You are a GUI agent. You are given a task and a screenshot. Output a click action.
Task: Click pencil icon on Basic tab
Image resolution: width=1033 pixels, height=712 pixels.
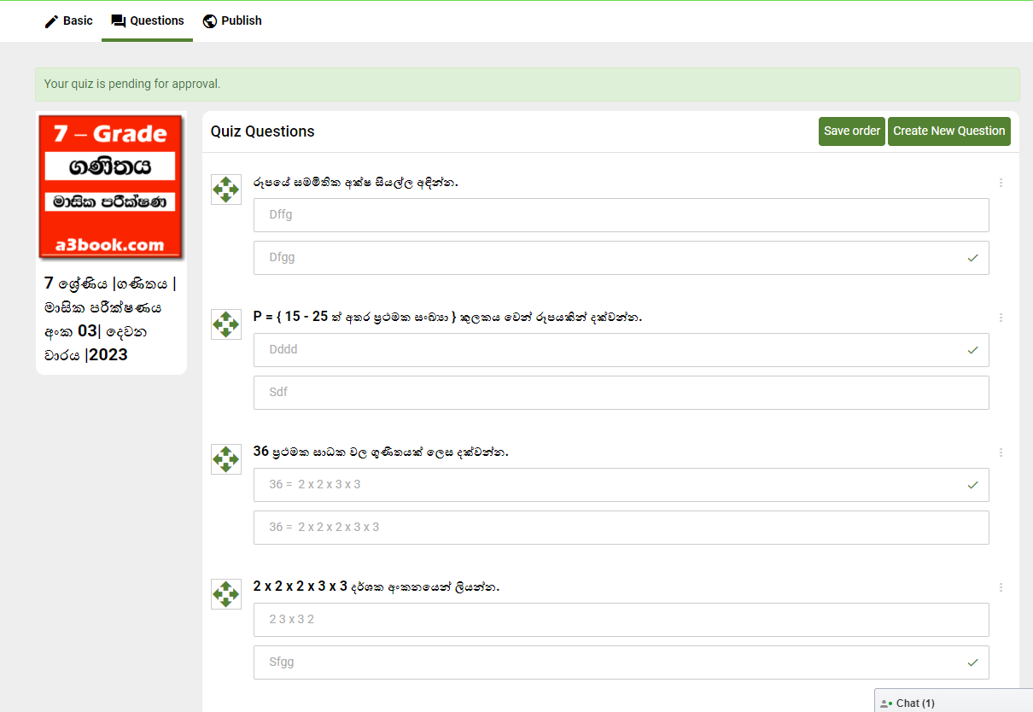point(52,21)
